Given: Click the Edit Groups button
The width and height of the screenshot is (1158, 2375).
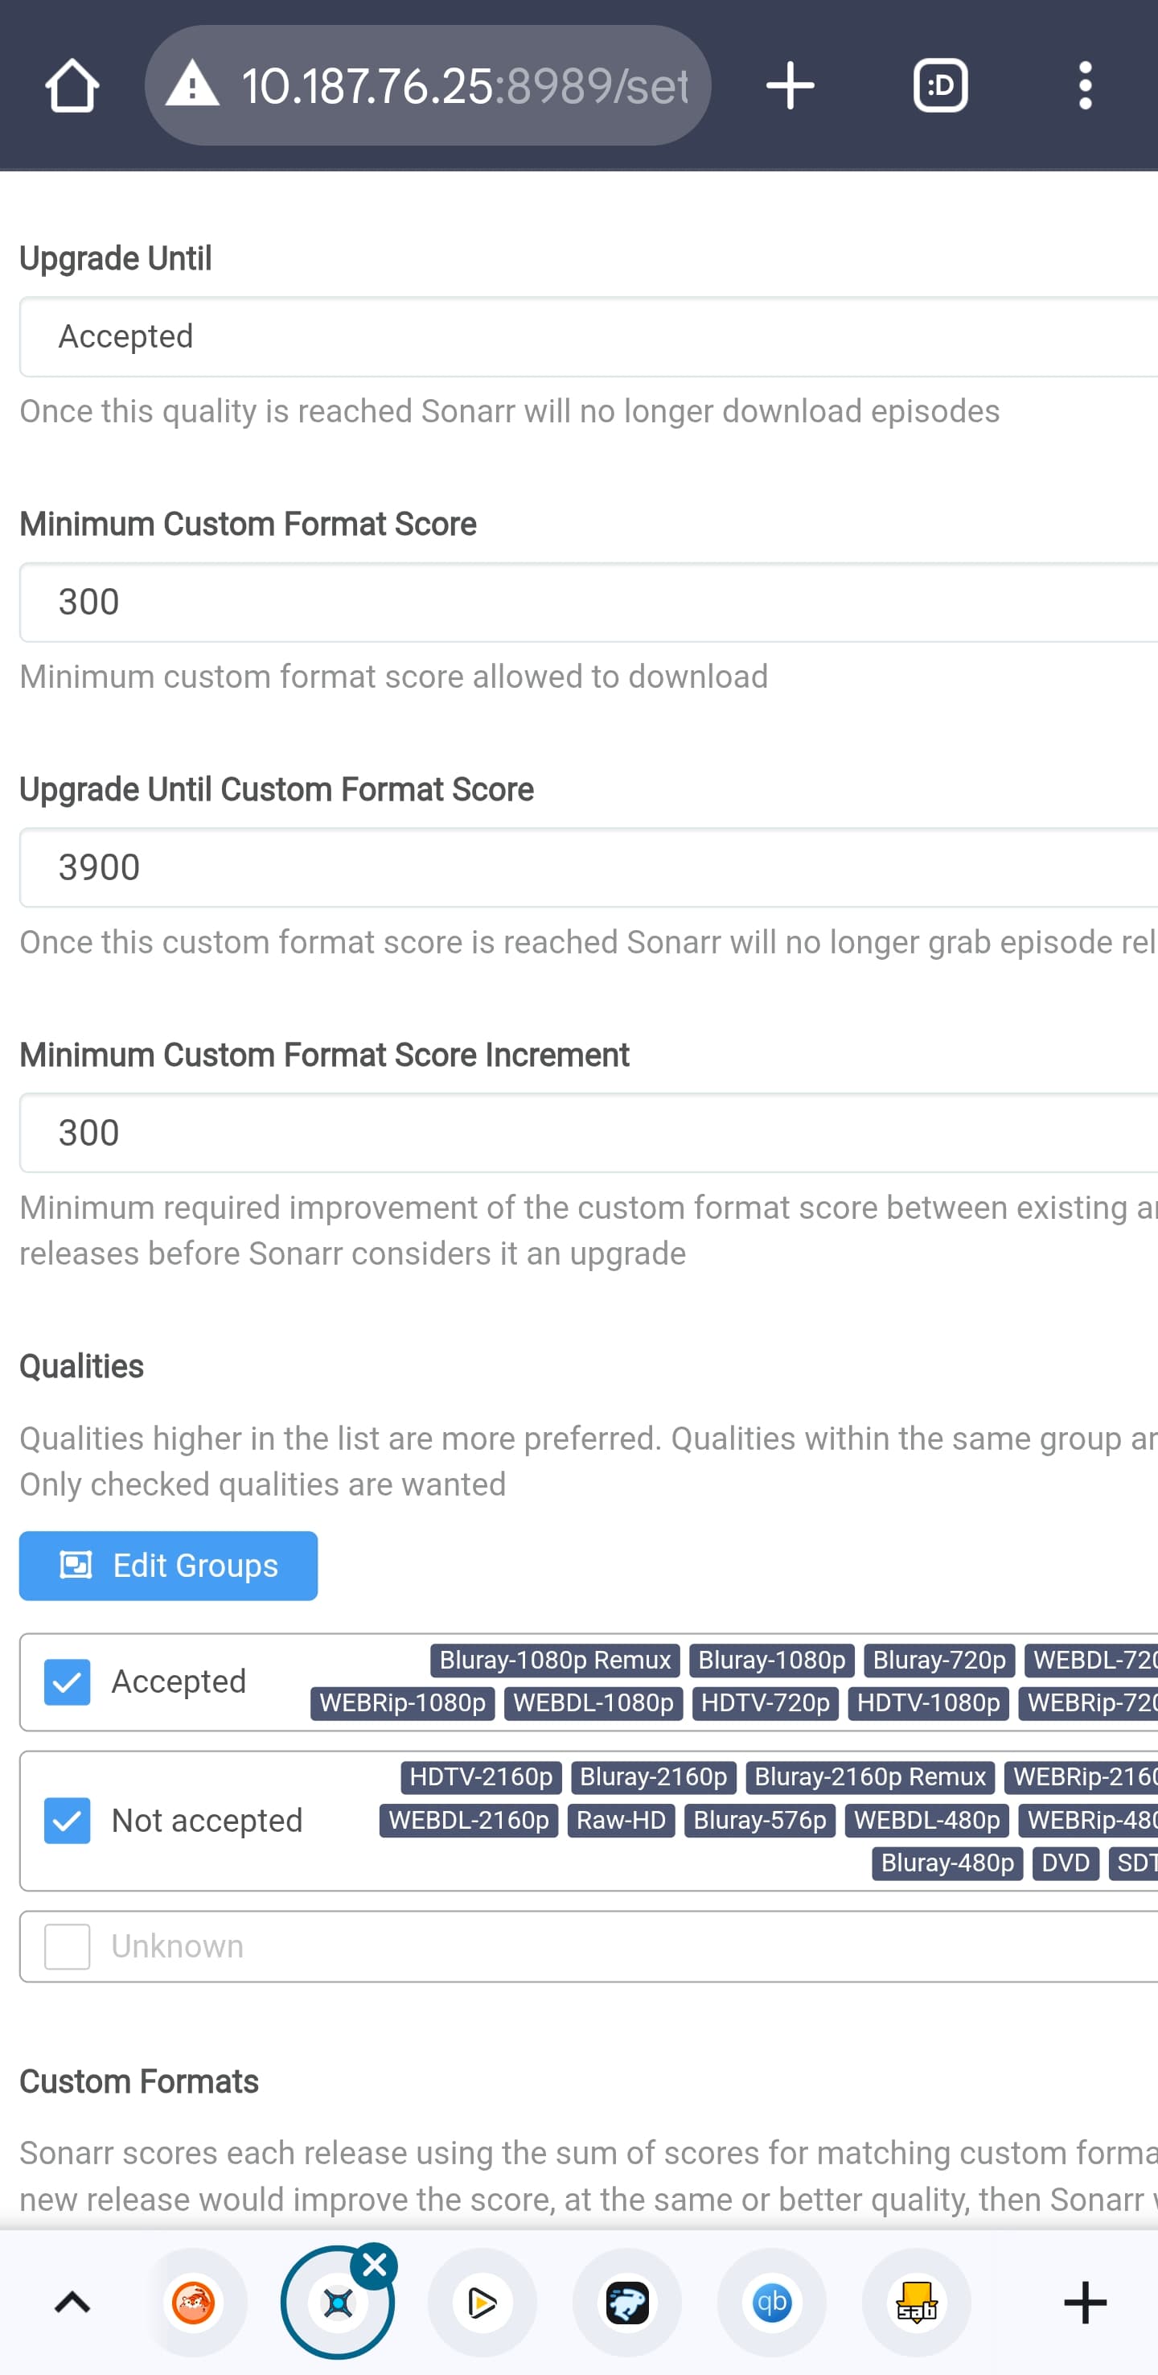Looking at the screenshot, I should (169, 1566).
